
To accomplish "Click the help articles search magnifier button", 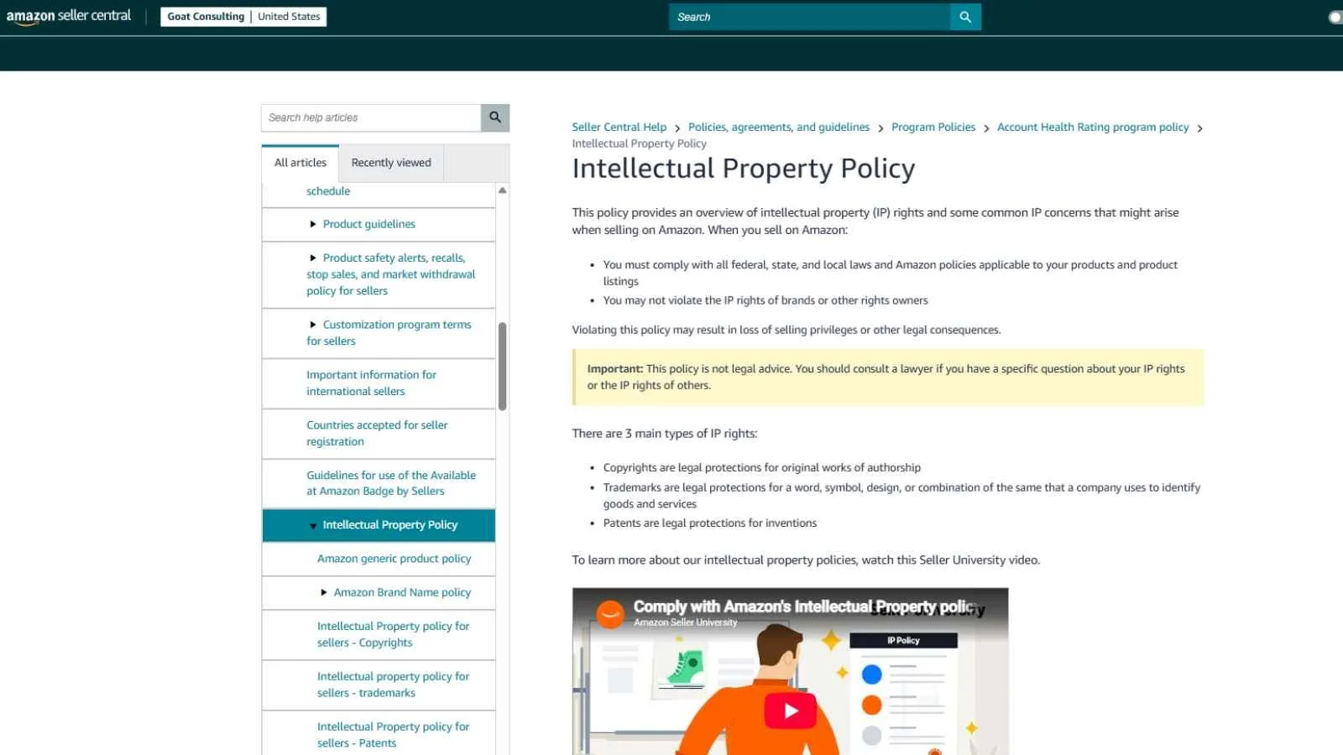I will [495, 117].
